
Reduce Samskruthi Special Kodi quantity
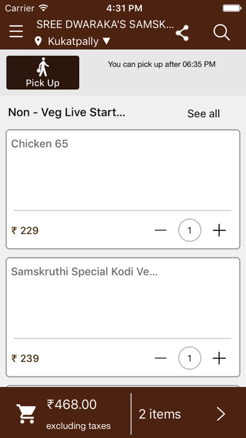click(x=161, y=358)
